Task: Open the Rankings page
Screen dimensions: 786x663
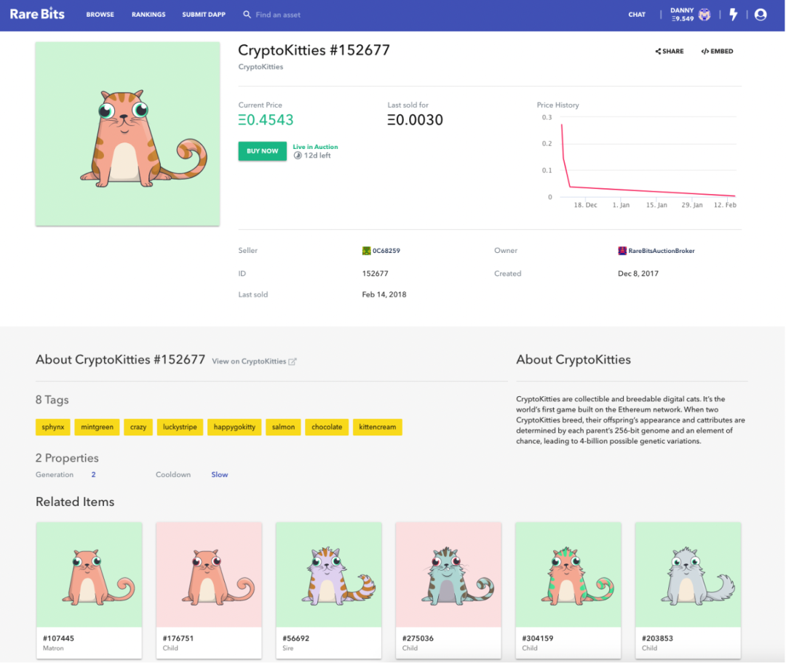Action: point(148,15)
